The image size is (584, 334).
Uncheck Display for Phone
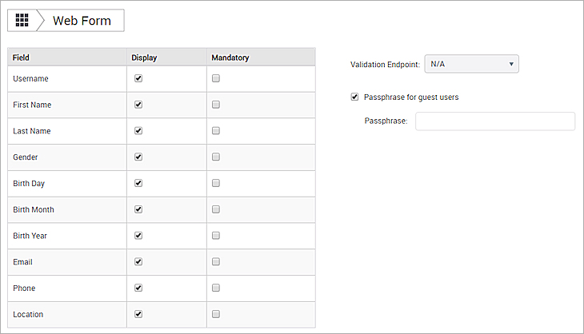pyautogui.click(x=138, y=288)
